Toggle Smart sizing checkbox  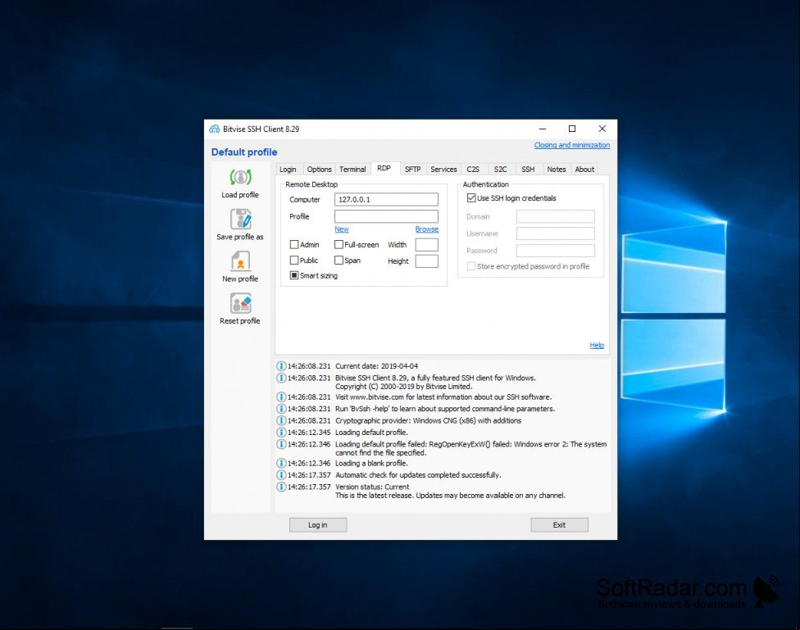[294, 275]
